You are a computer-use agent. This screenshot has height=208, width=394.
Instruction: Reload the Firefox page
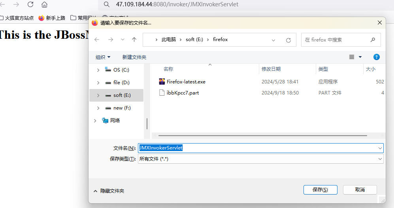coord(30,4)
